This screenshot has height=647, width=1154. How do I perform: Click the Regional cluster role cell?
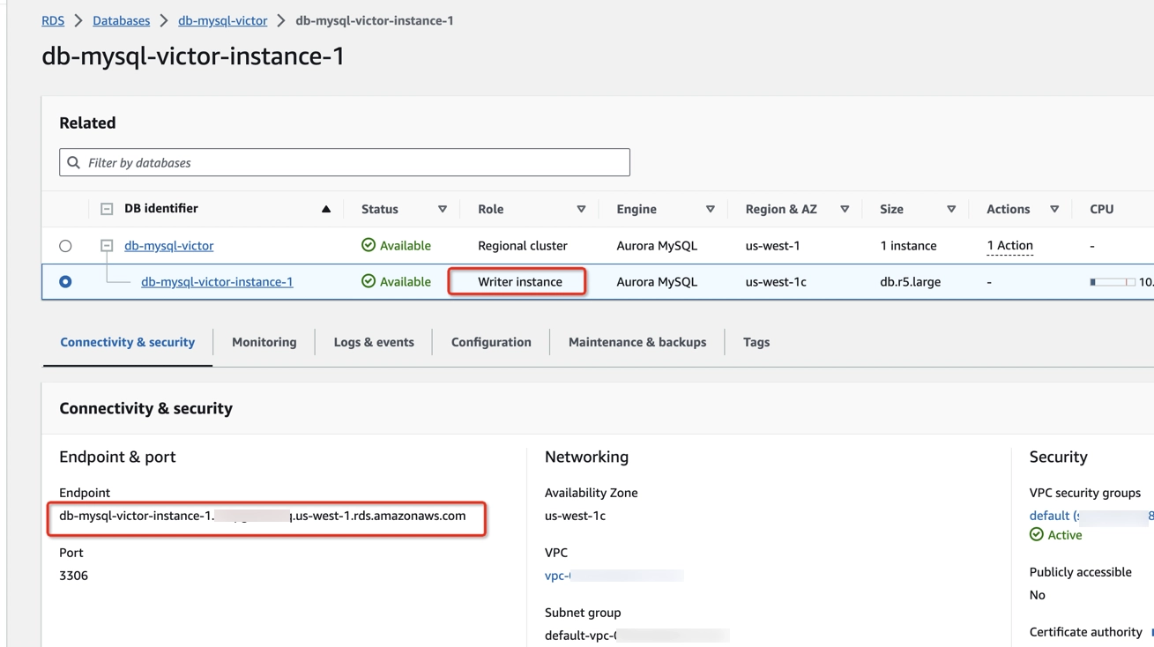(x=523, y=246)
